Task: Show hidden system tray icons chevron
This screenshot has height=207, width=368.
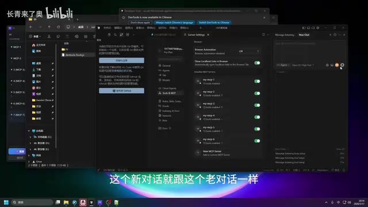Action: (326, 202)
